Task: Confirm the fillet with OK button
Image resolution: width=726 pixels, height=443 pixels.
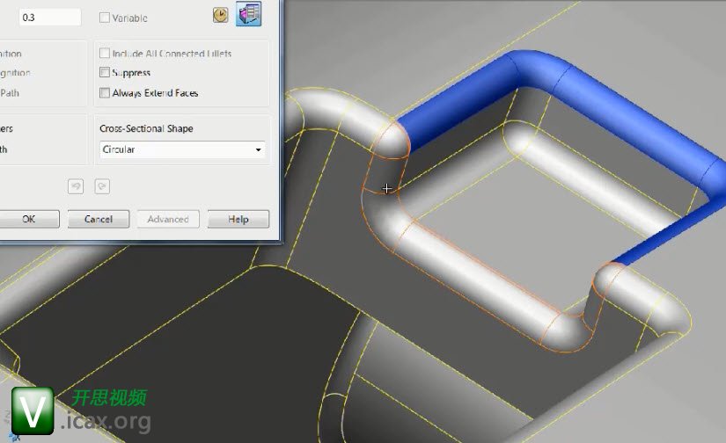Action: (x=29, y=219)
